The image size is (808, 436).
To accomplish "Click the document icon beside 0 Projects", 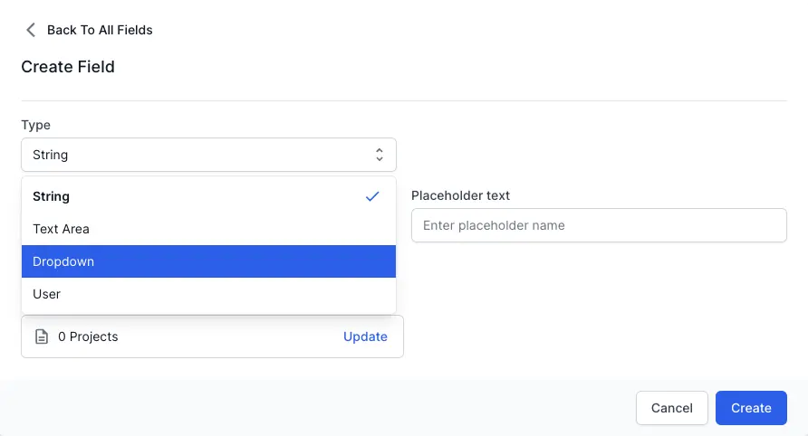I will [41, 336].
